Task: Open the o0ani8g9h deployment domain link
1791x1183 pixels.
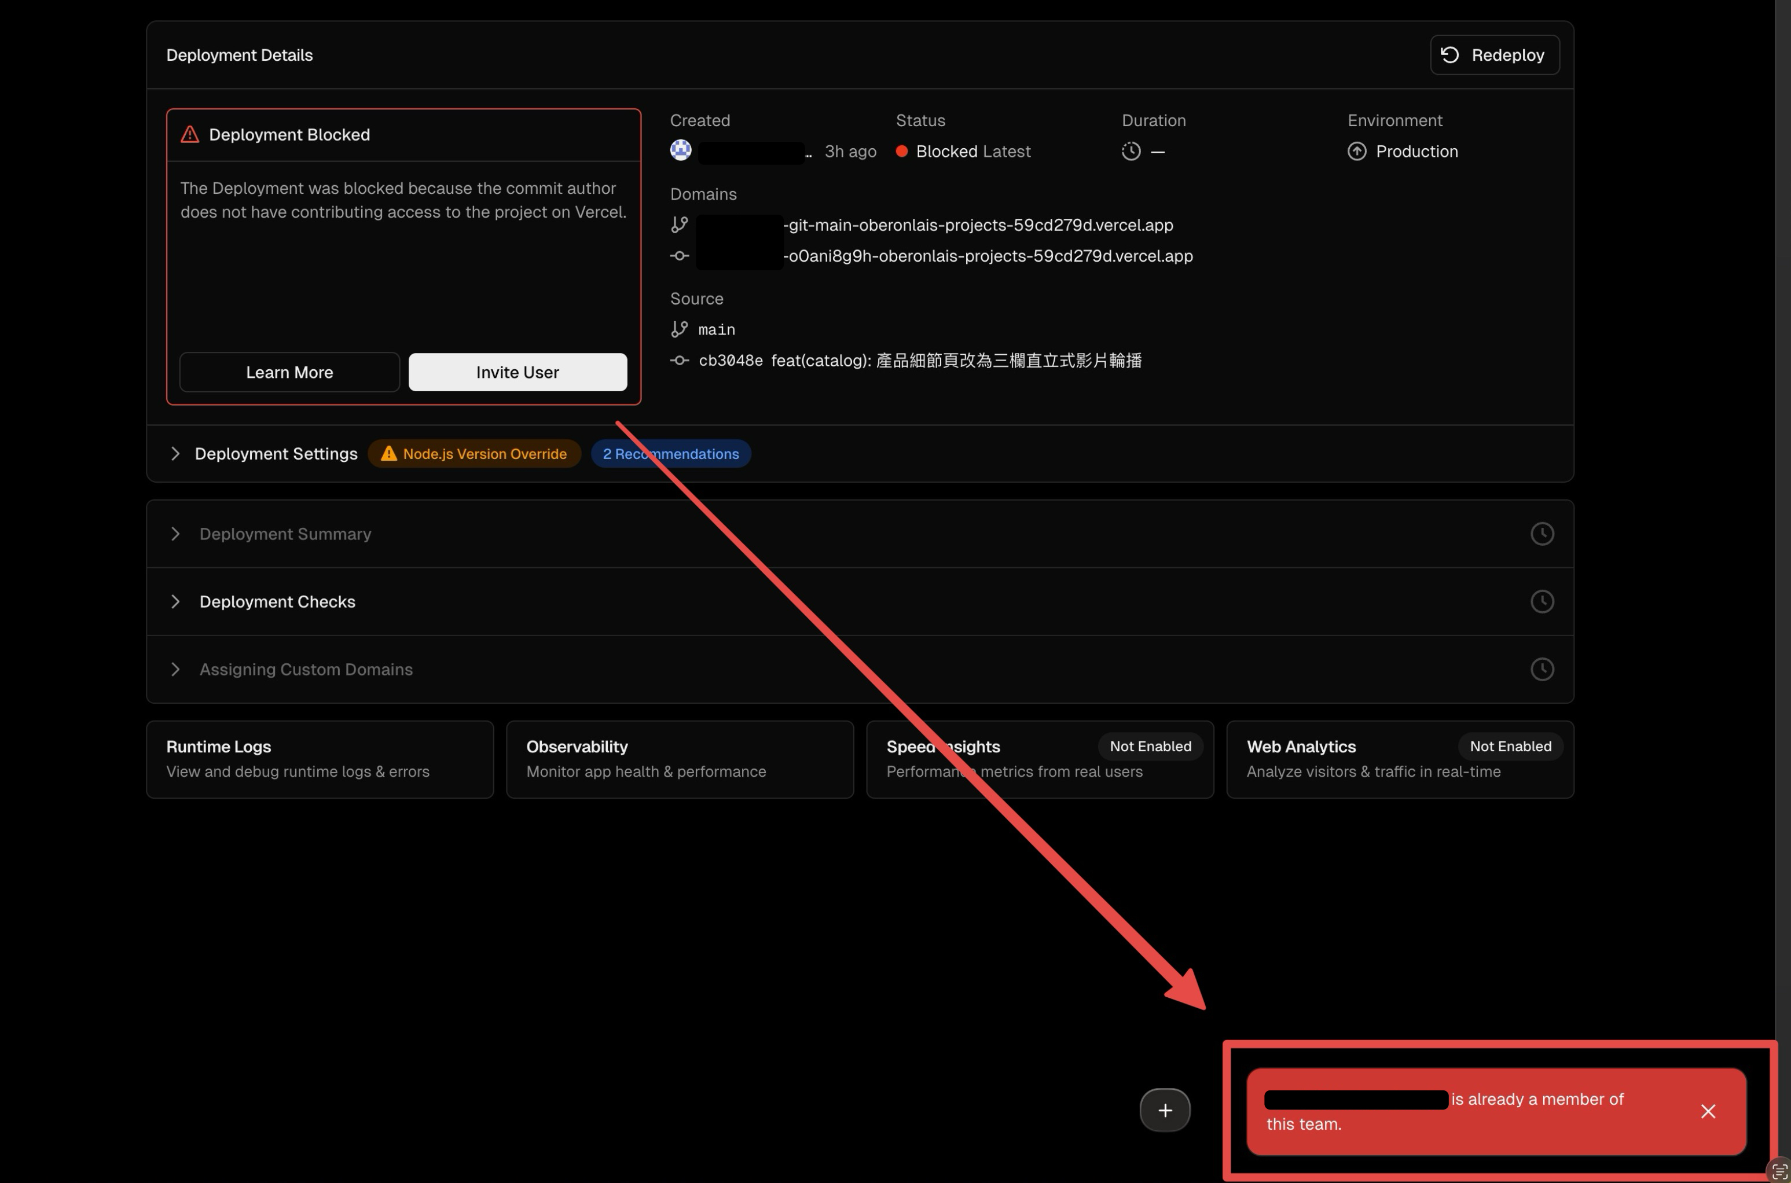Action: tap(988, 256)
